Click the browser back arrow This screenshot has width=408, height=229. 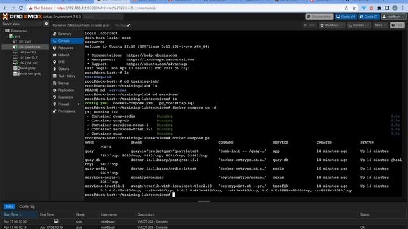(x=5, y=8)
